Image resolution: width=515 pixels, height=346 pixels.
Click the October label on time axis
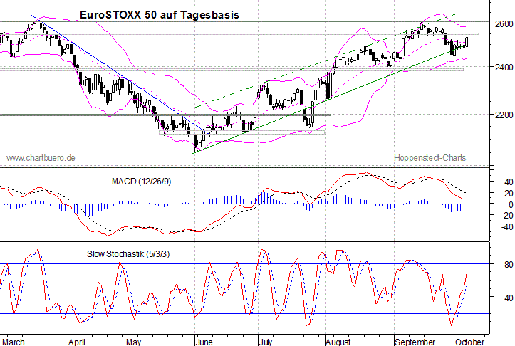(x=469, y=342)
